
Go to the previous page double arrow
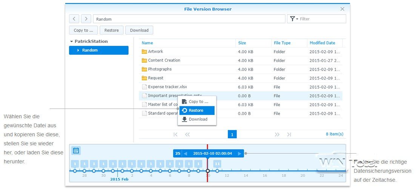pos(187,134)
